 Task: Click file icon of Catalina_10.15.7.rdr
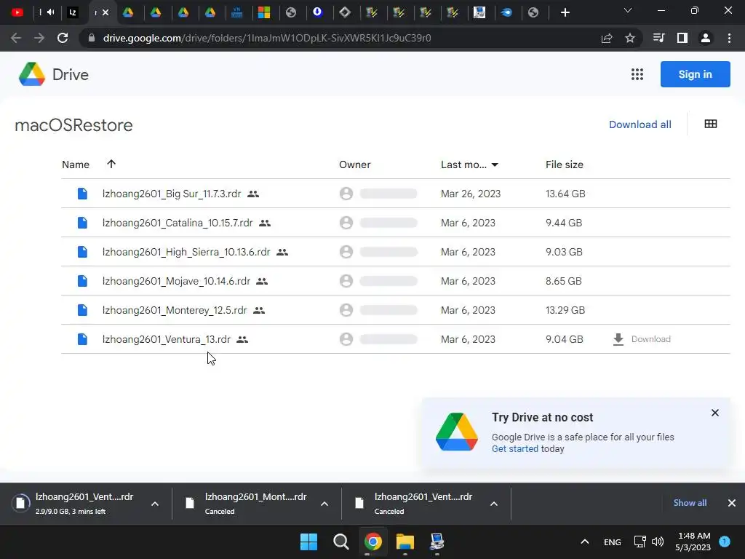pyautogui.click(x=83, y=223)
